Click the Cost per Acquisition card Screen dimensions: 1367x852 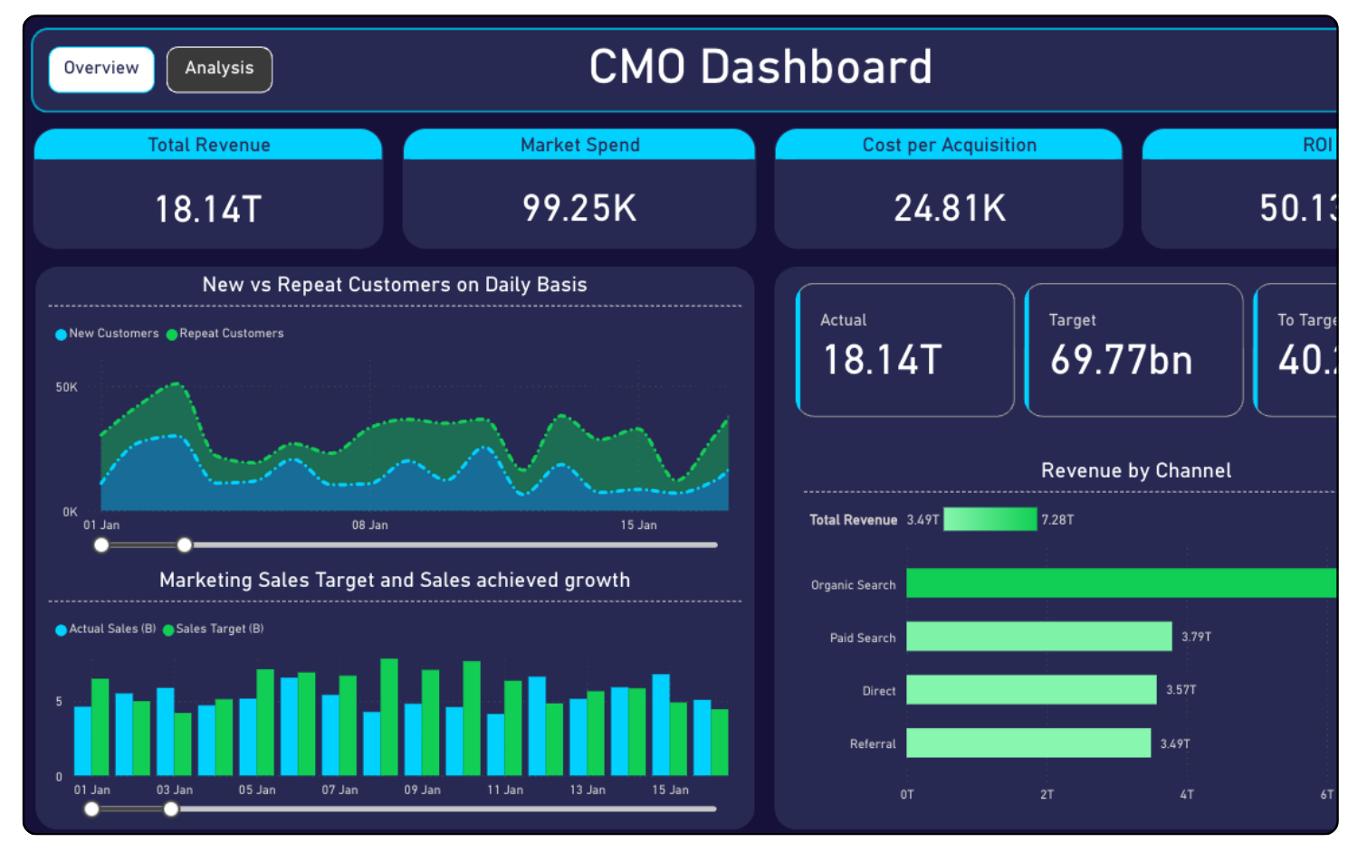pos(949,190)
